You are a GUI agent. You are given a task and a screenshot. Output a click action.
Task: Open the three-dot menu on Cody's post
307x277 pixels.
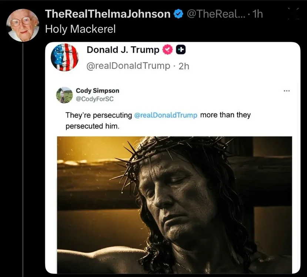(286, 91)
